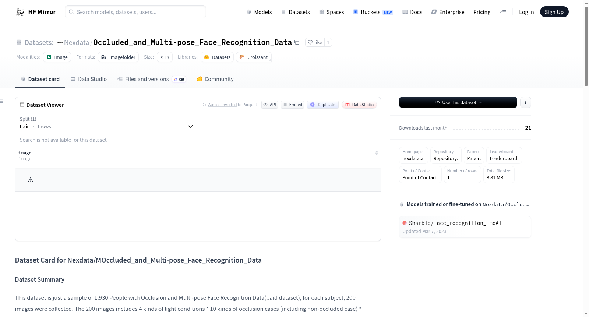Click the page vertical scrollbar thumb
The image size is (589, 317).
(x=586, y=46)
